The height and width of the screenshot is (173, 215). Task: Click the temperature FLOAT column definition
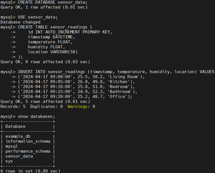click(50, 42)
